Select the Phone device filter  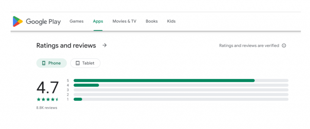click(x=51, y=63)
